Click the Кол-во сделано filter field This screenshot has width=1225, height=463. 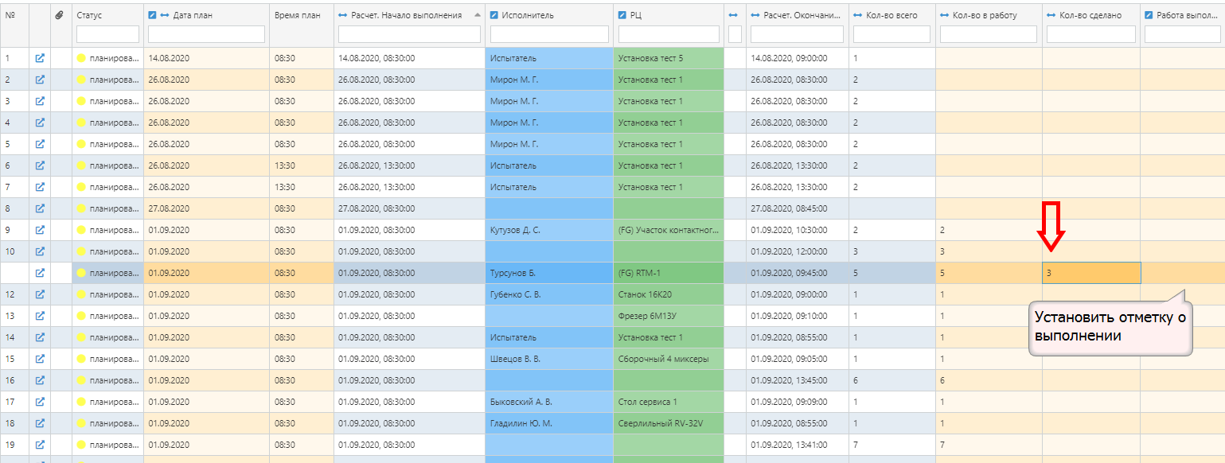[1090, 34]
